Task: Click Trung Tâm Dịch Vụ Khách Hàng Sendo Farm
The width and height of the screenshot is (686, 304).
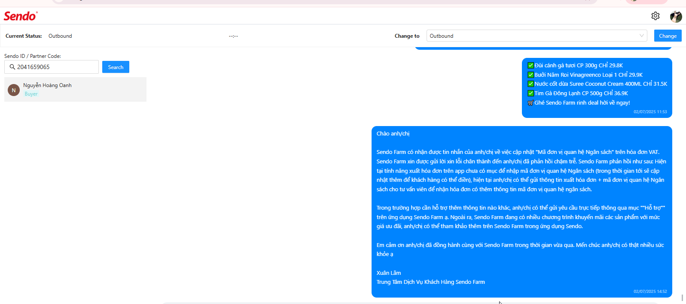Action: pyautogui.click(x=431, y=282)
